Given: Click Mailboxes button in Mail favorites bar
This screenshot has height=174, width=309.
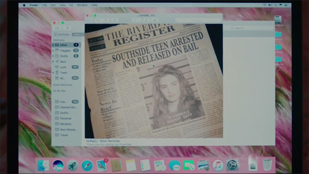Looking at the screenshot, I should (x=62, y=34).
